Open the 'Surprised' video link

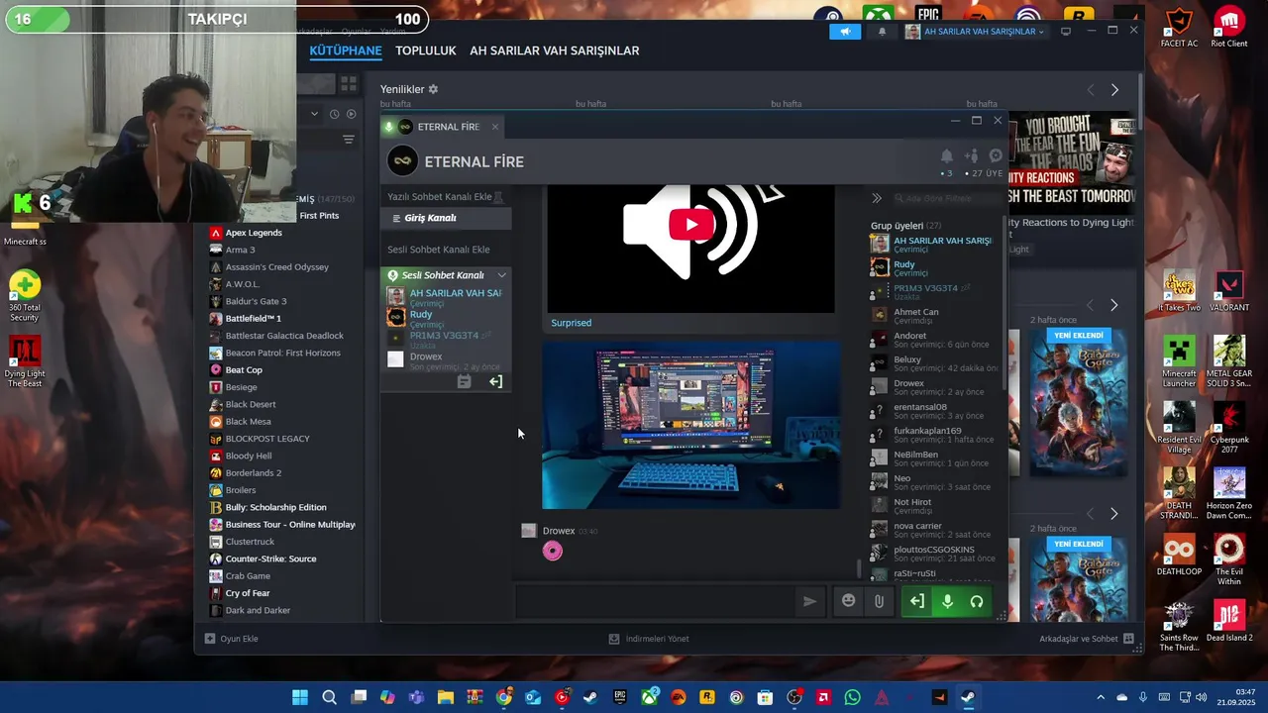(572, 323)
